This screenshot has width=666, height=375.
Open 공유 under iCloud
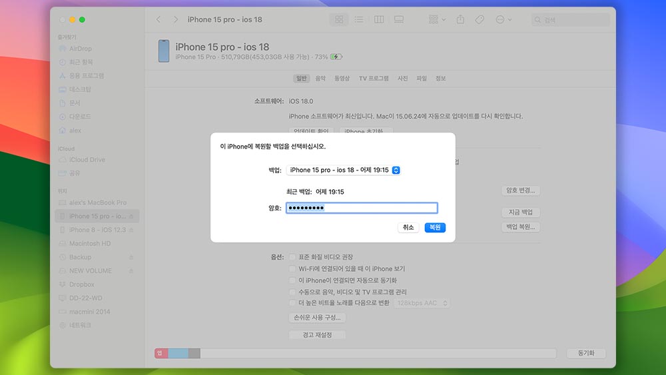tap(75, 173)
